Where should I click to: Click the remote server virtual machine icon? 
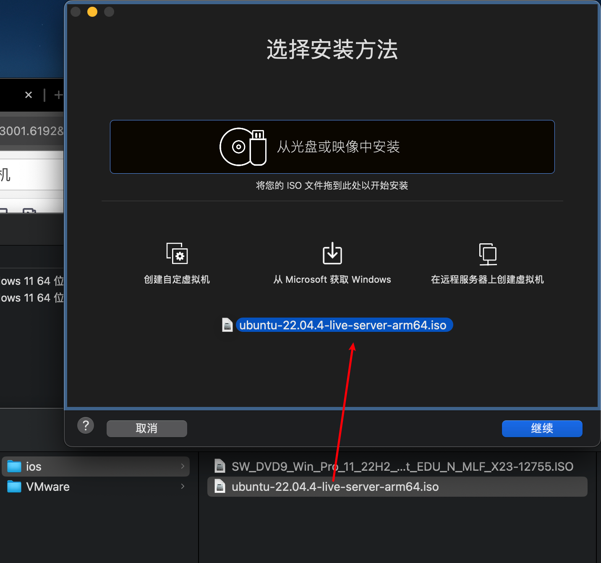point(488,254)
